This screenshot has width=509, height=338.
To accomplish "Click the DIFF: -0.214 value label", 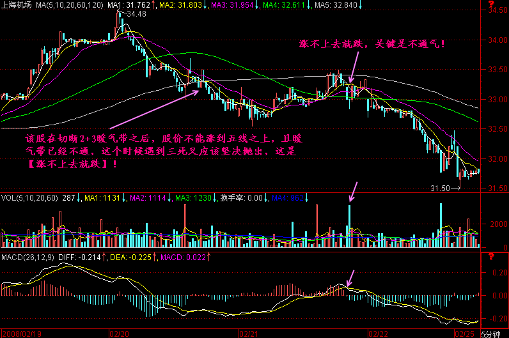I will tap(80, 256).
